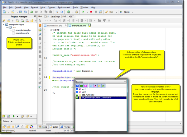Click the Cut scissors icon
The width and height of the screenshot is (187, 137).
pyautogui.click(x=41, y=12)
